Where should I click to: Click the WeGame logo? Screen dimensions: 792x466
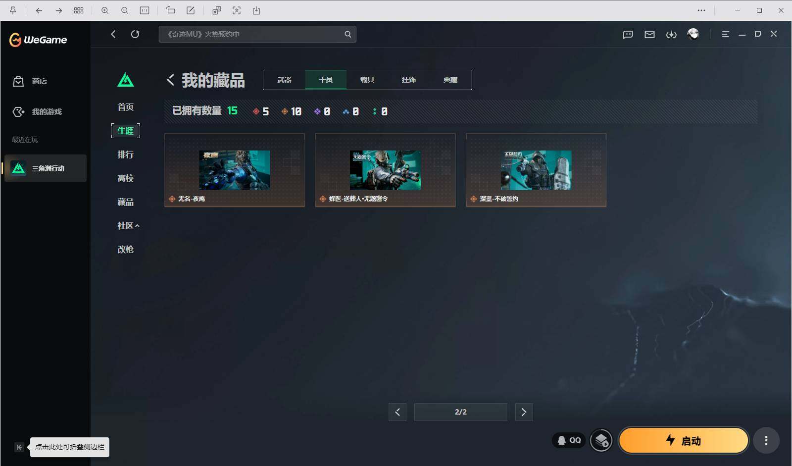point(39,40)
